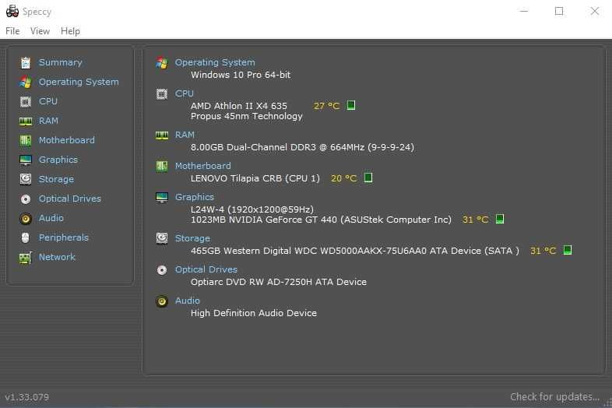Image resolution: width=612 pixels, height=408 pixels.
Task: Select Summary in the sidebar
Action: tap(61, 62)
